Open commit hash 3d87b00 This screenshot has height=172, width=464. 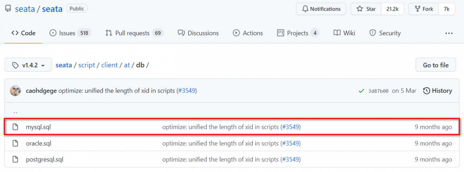coord(378,91)
